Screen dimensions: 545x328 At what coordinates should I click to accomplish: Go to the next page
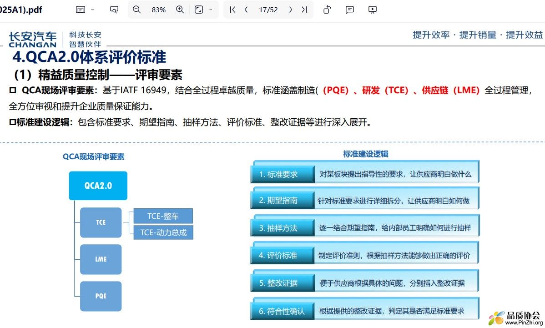[x=291, y=10]
